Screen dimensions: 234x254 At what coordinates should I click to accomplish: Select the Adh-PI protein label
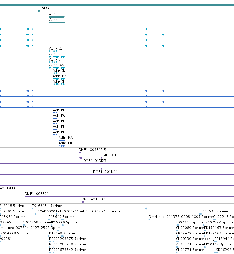pos(58,127)
